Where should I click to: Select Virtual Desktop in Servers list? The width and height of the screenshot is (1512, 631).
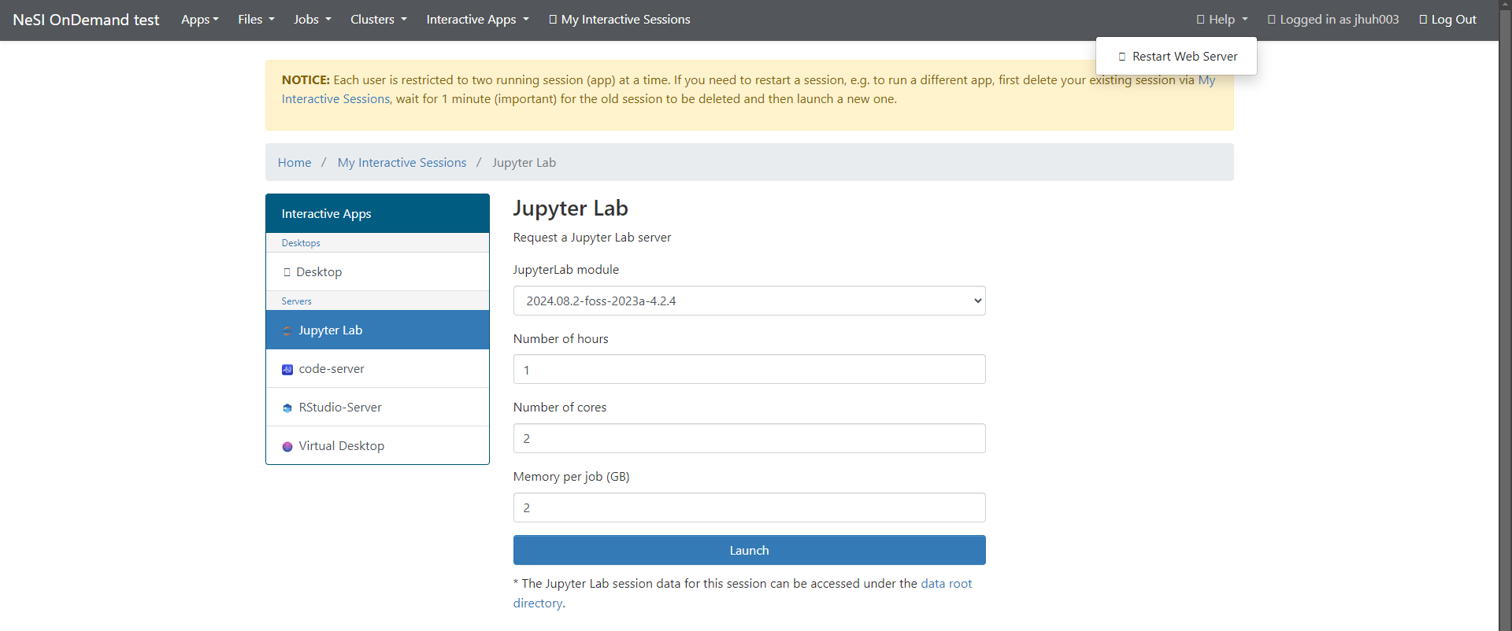(x=377, y=446)
